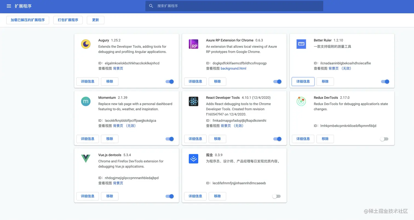Click the Momentum ID laookkfknpbbblfpciffpaejjkokdgca
Image resolution: width=414 pixels, height=220 pixels.
tap(130, 121)
